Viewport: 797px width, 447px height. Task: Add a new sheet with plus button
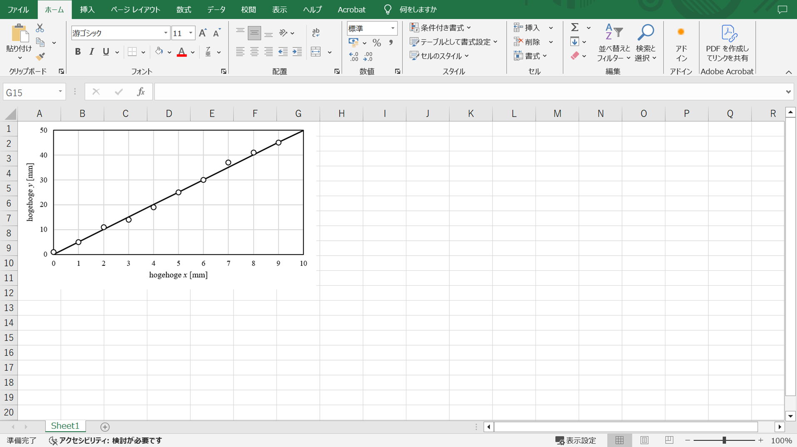click(x=105, y=427)
